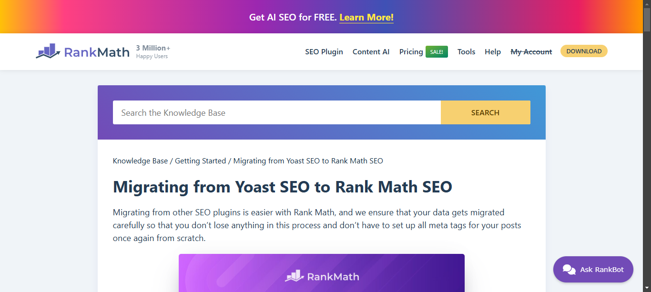Click the yellow DOWNLOAD button

point(584,51)
